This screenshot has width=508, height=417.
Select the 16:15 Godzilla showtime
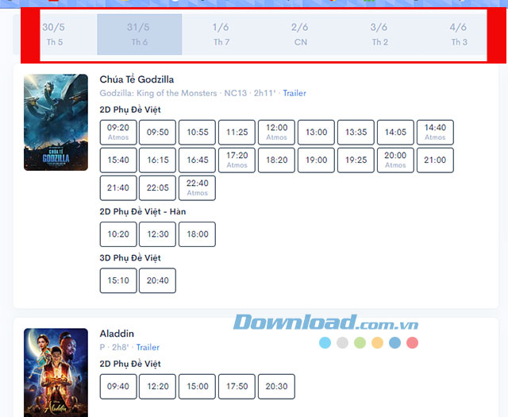coord(157,160)
